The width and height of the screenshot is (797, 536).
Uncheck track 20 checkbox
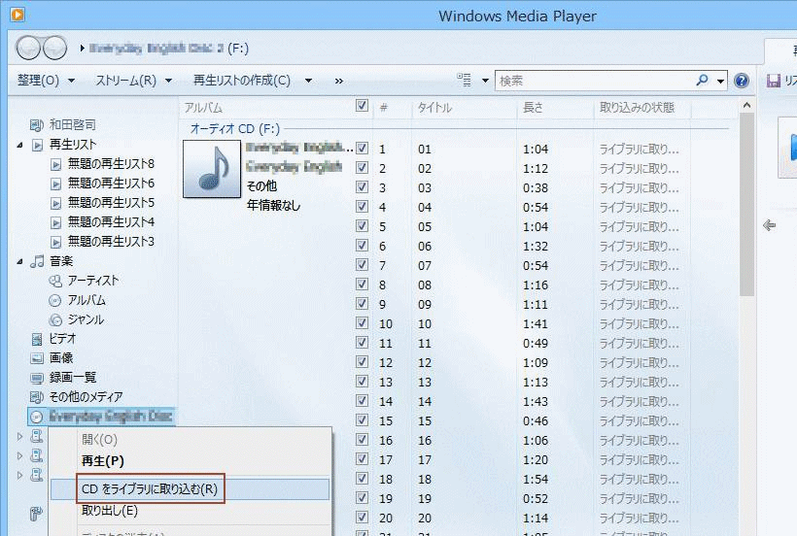pos(362,518)
